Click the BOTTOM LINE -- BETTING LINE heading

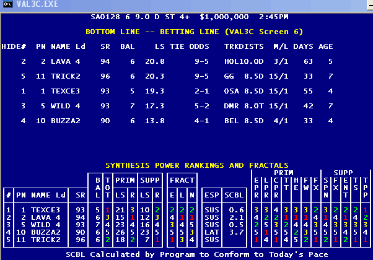coord(194,32)
